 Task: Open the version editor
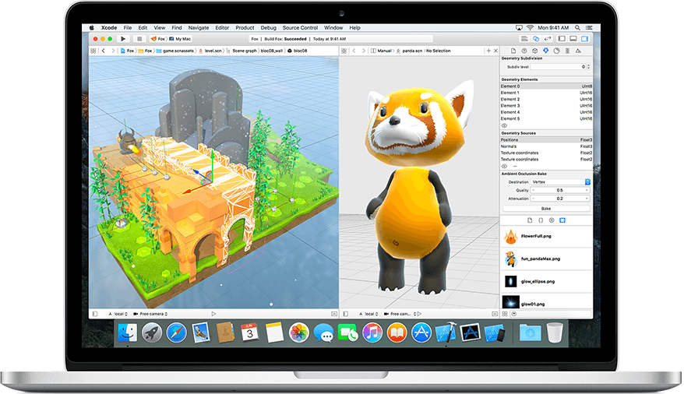click(x=548, y=39)
